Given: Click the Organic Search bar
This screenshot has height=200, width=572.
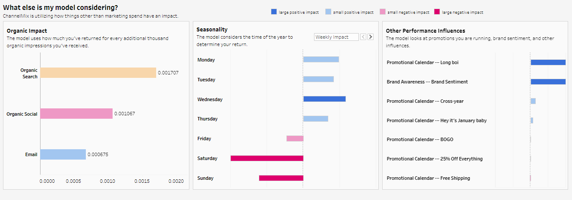Looking at the screenshot, I should point(98,73).
